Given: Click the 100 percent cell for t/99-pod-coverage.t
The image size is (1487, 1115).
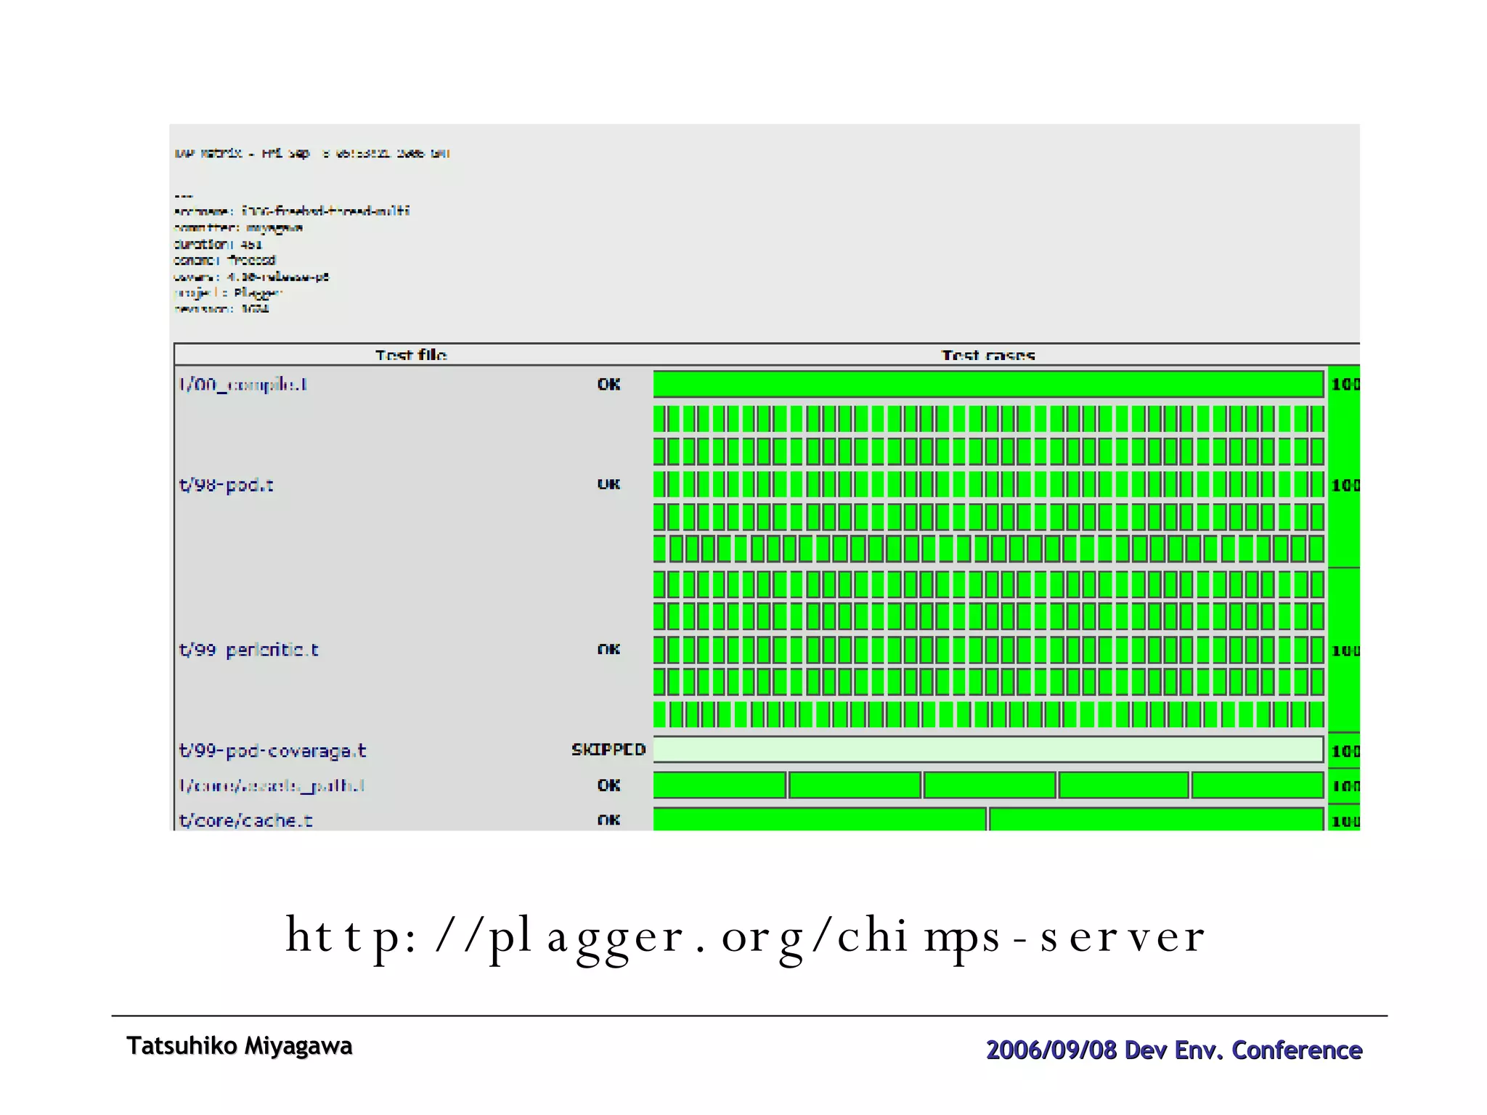Looking at the screenshot, I should (1345, 751).
